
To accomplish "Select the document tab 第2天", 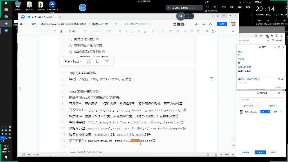I will tap(42, 17).
